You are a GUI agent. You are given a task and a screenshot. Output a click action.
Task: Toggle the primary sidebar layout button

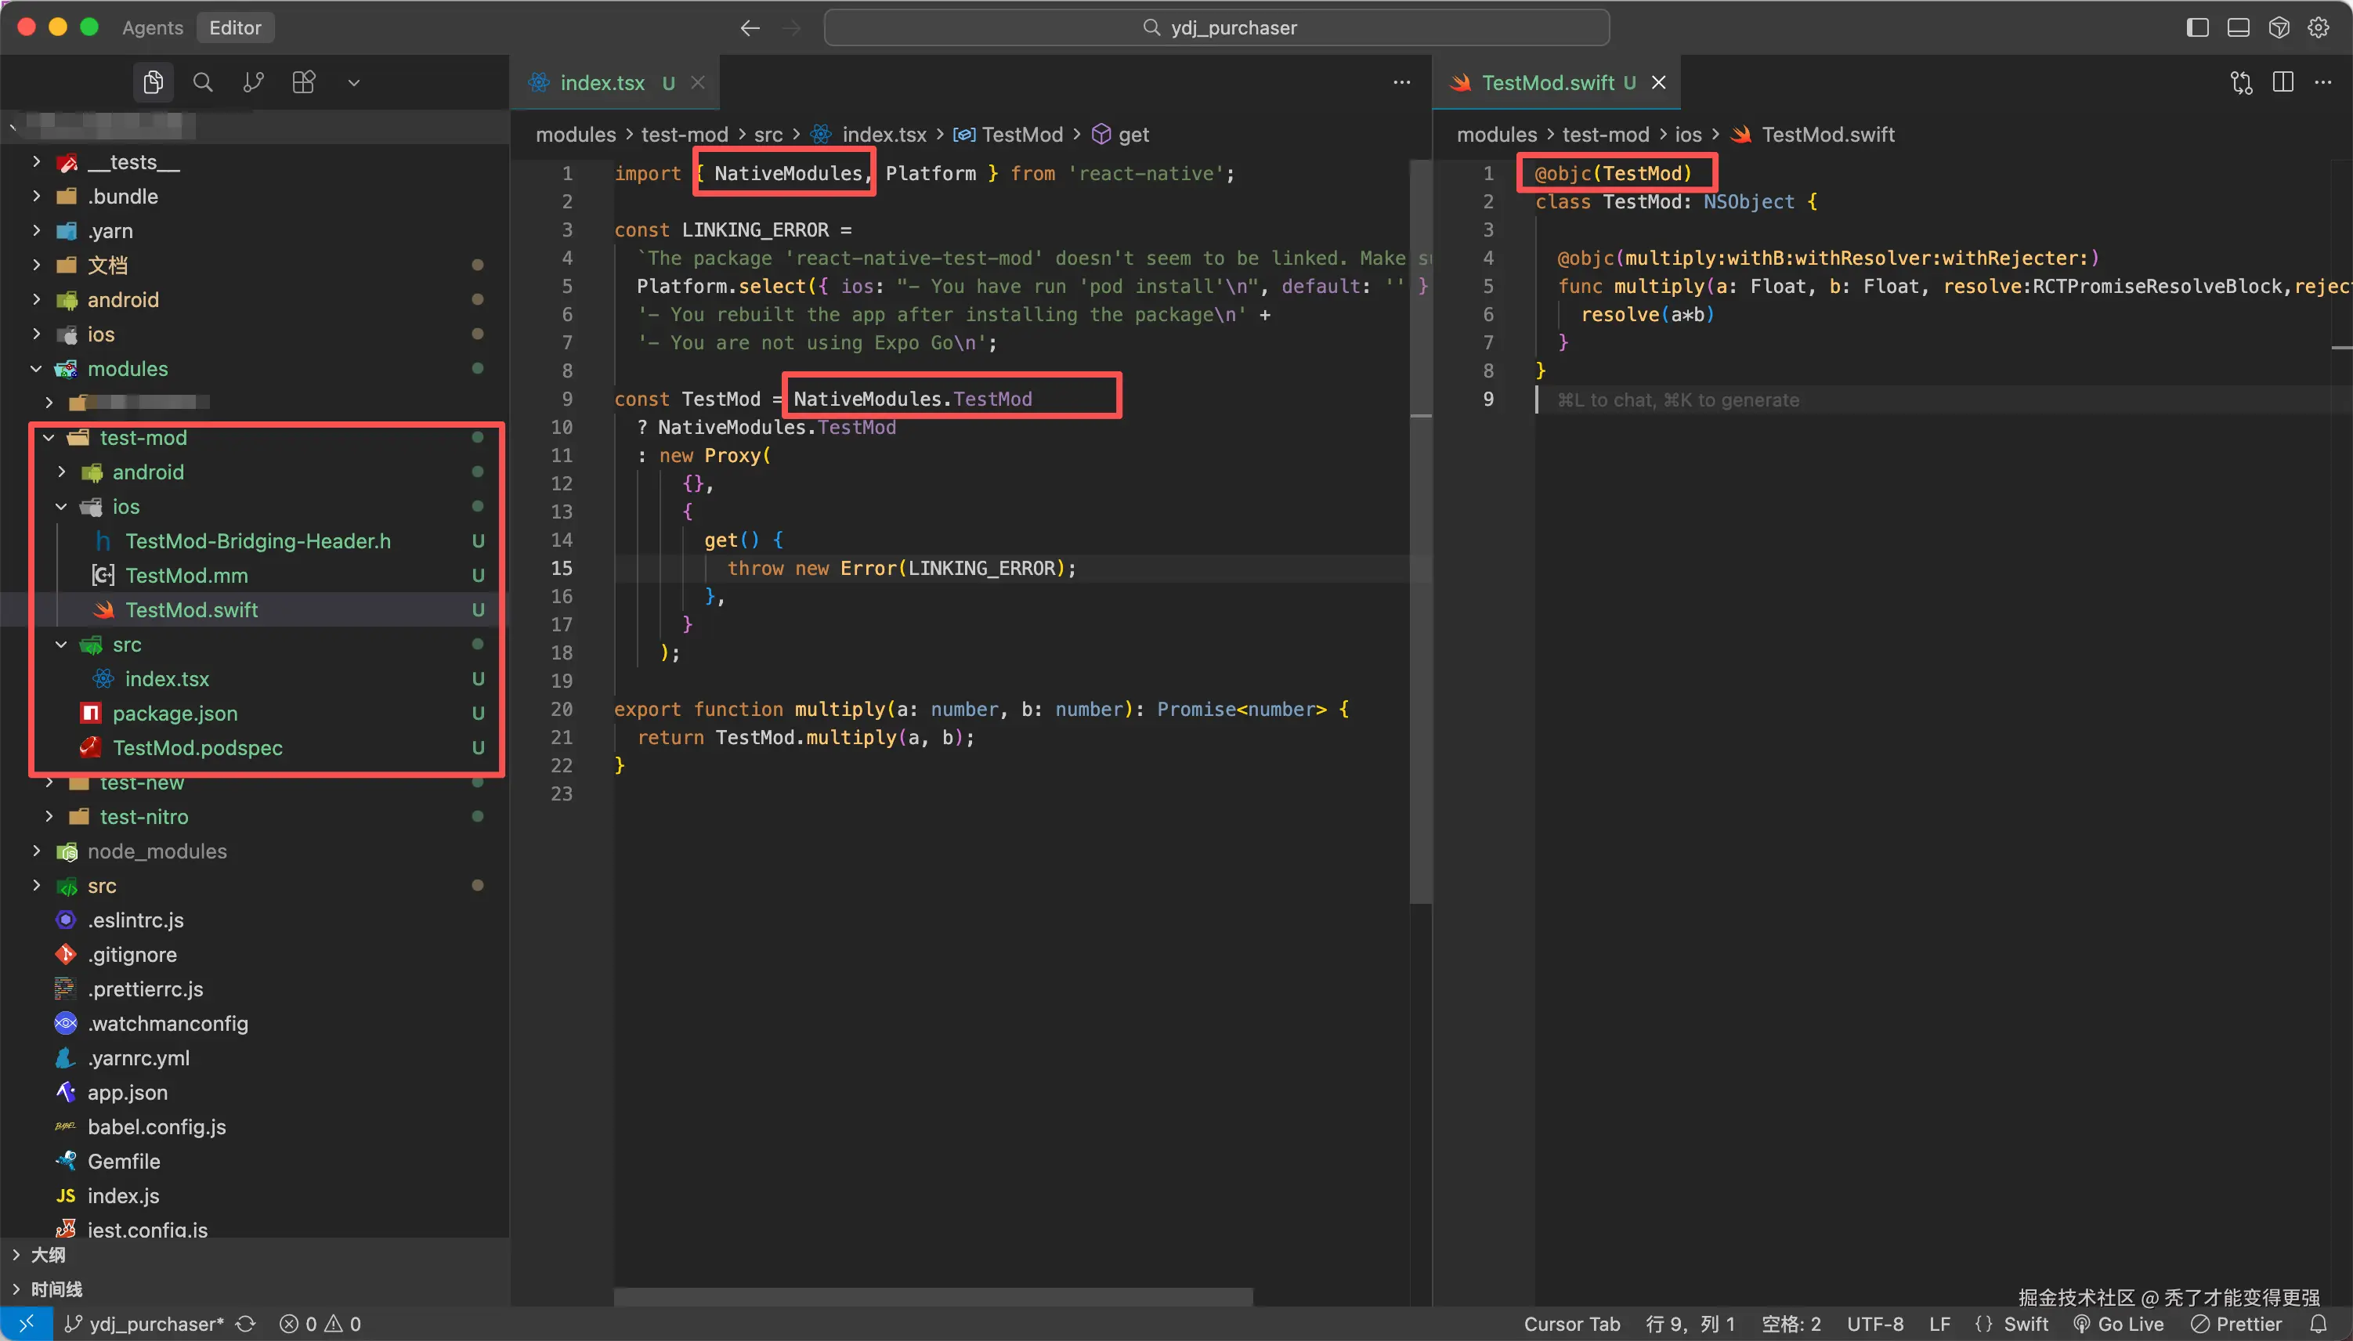click(x=2197, y=27)
